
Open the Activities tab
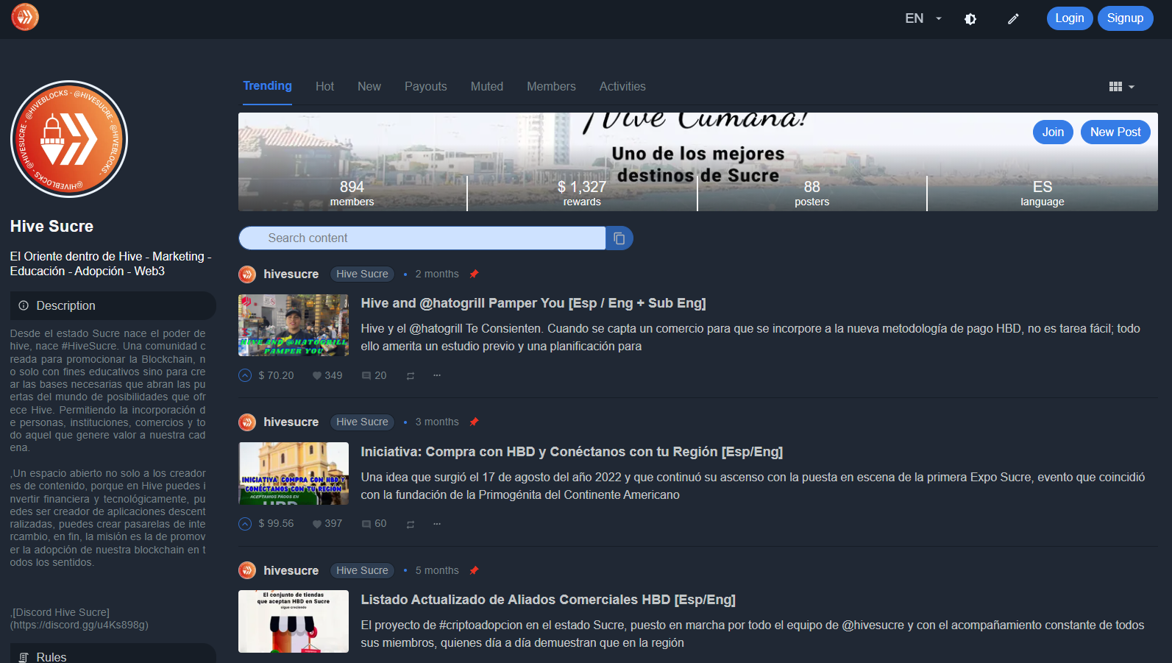(x=622, y=87)
